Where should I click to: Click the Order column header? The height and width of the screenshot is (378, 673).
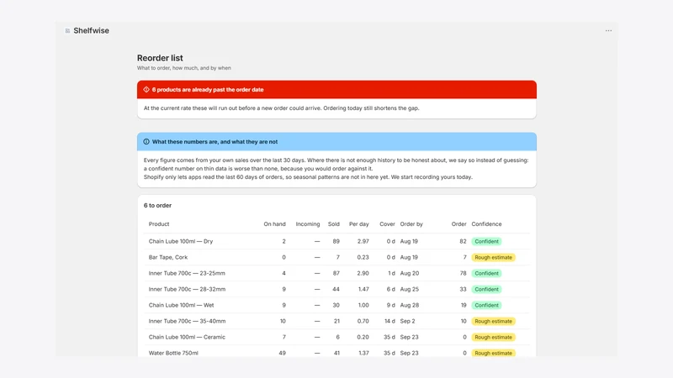point(458,224)
